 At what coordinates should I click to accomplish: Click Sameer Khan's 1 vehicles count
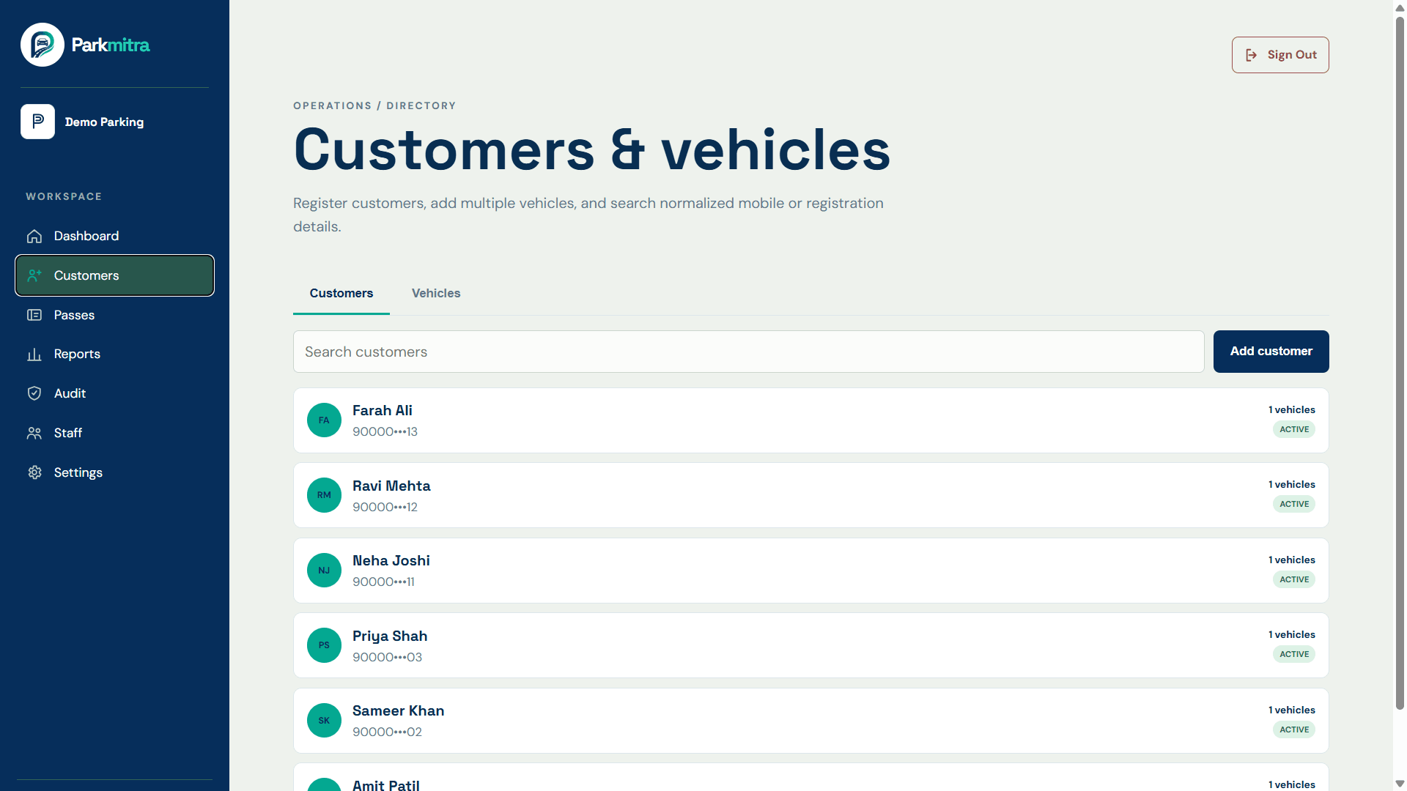click(x=1291, y=710)
